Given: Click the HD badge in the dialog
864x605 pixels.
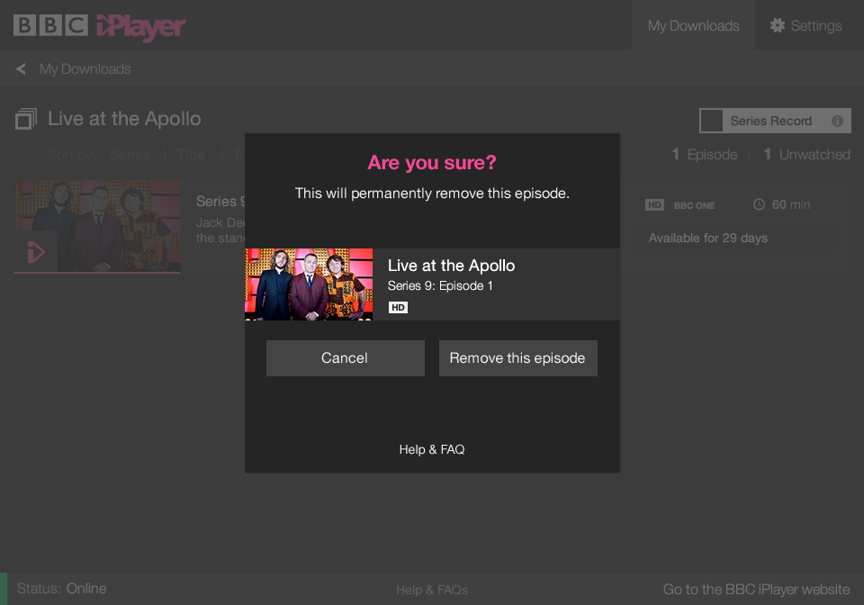Looking at the screenshot, I should pyautogui.click(x=398, y=308).
